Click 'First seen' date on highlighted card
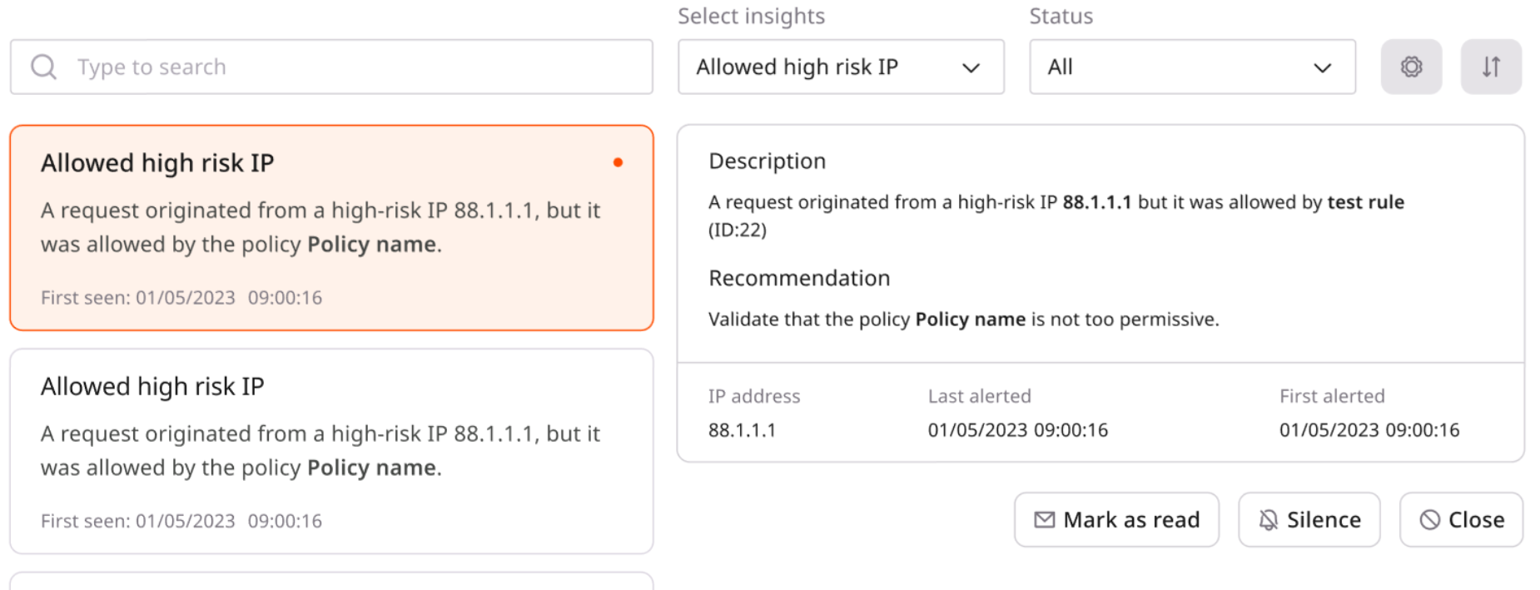The height and width of the screenshot is (590, 1540). pyautogui.click(x=181, y=298)
